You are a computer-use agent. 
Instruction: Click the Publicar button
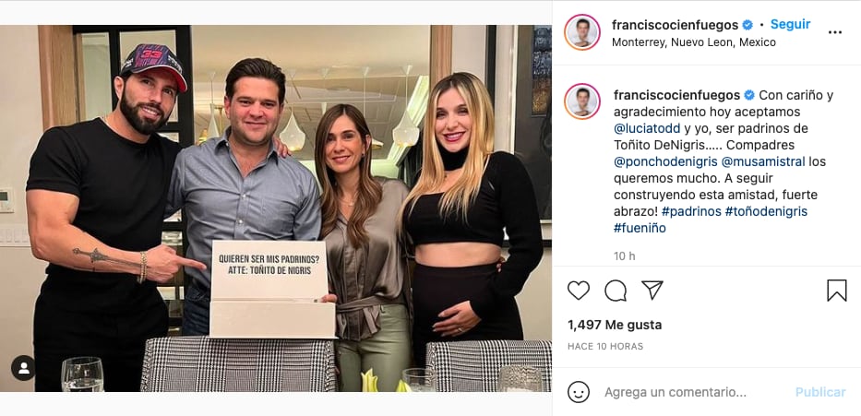click(820, 392)
